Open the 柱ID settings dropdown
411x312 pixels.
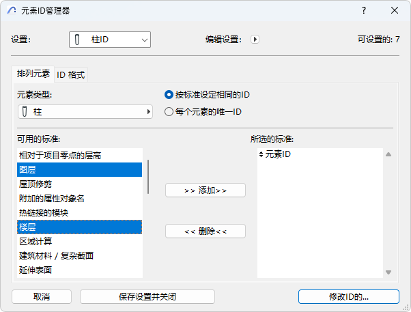[109, 40]
